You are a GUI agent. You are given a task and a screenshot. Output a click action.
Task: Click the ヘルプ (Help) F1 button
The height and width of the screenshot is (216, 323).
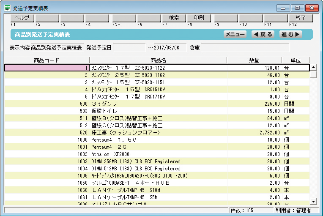22,18
